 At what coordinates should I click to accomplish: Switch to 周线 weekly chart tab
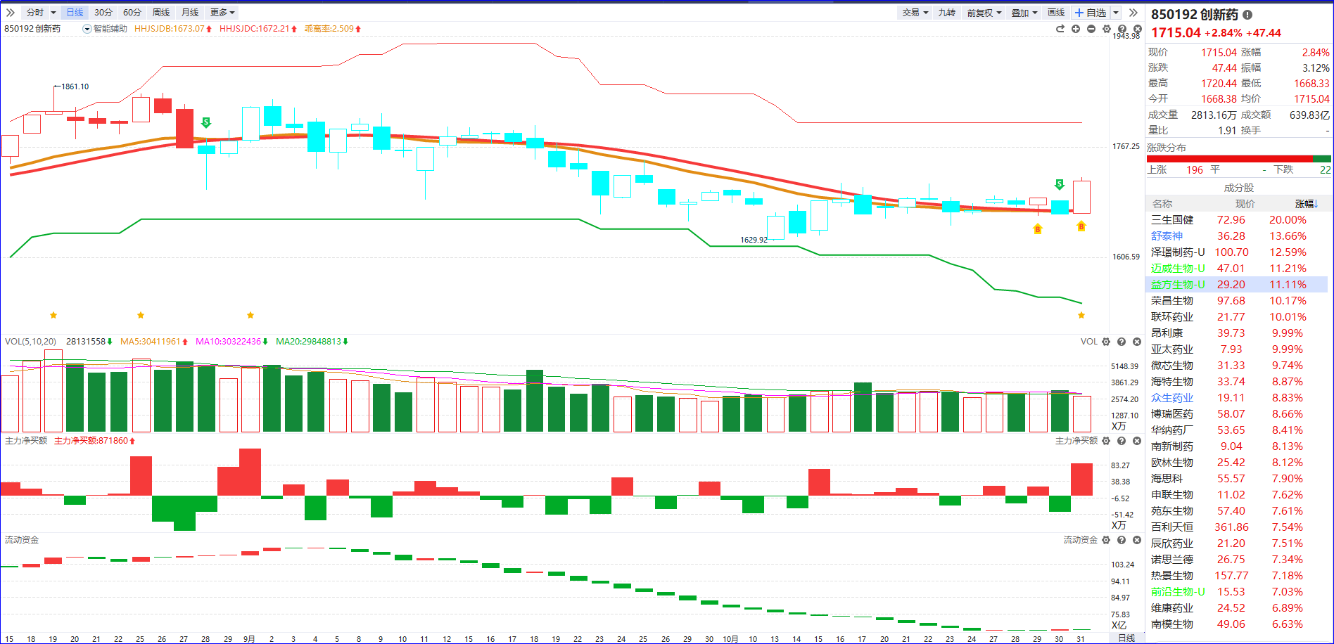pyautogui.click(x=161, y=13)
